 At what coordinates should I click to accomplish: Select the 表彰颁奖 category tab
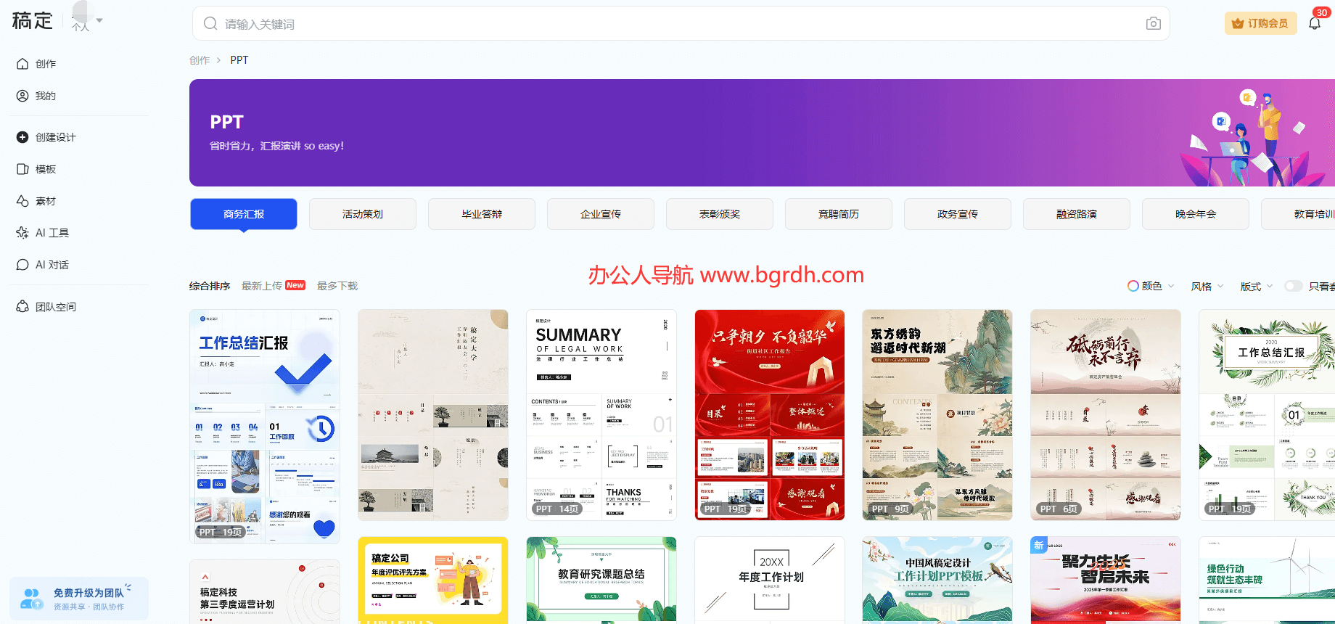(x=720, y=214)
